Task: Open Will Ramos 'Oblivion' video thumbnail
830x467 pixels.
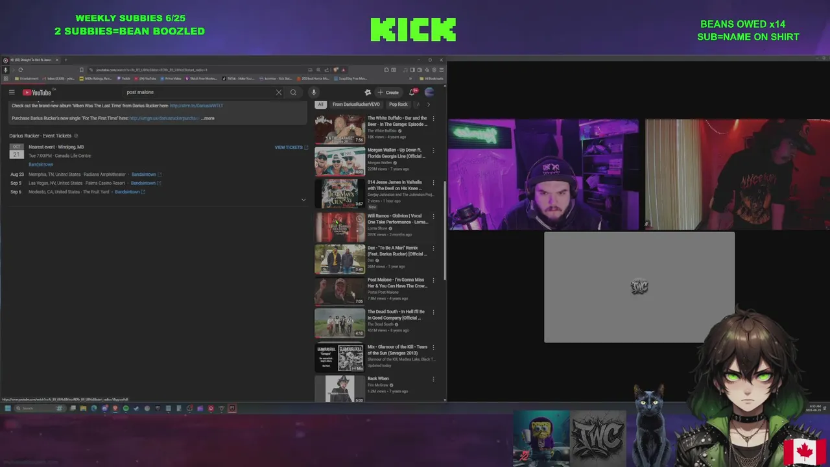Action: click(x=340, y=226)
